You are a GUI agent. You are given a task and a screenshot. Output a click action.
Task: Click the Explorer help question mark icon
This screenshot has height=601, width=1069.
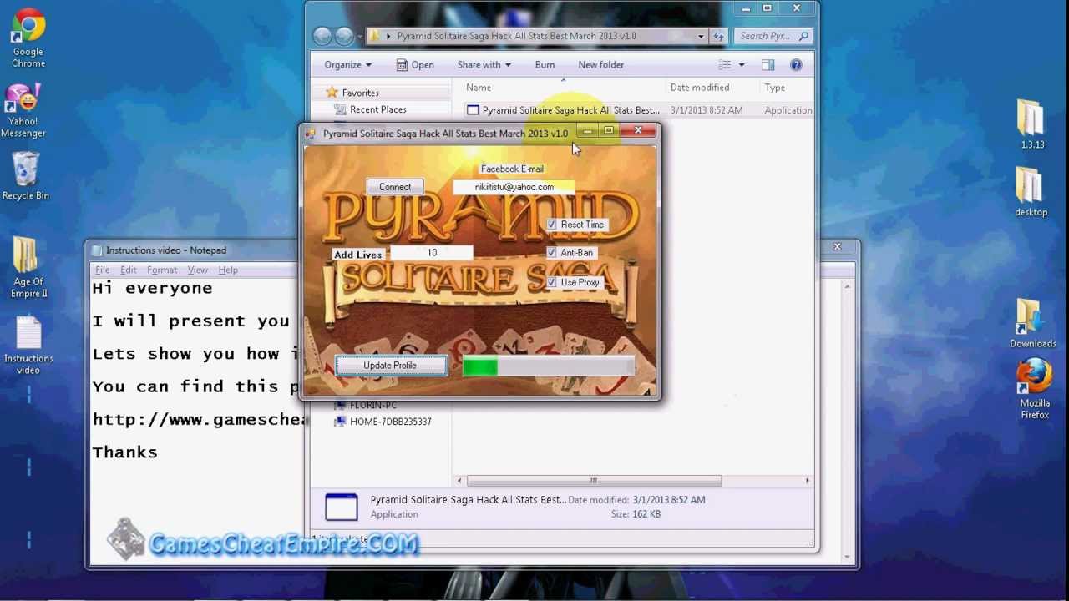[x=796, y=65]
